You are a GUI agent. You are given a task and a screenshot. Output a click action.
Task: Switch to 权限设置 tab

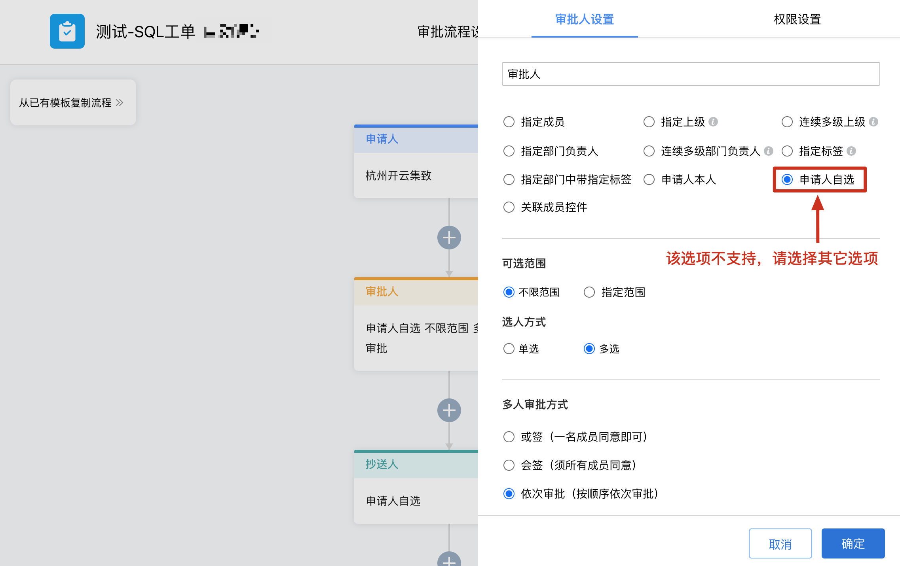coord(797,19)
